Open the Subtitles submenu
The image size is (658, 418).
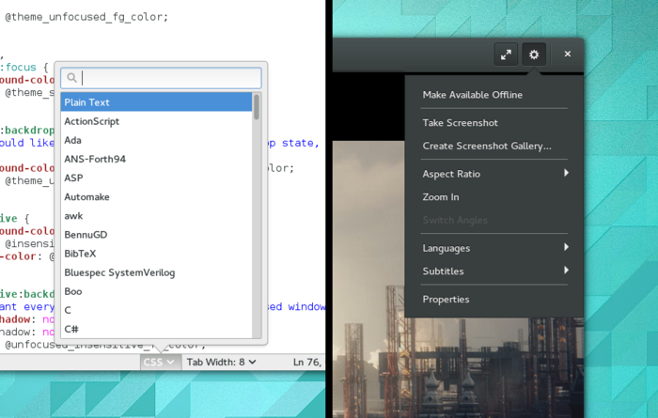click(x=494, y=271)
